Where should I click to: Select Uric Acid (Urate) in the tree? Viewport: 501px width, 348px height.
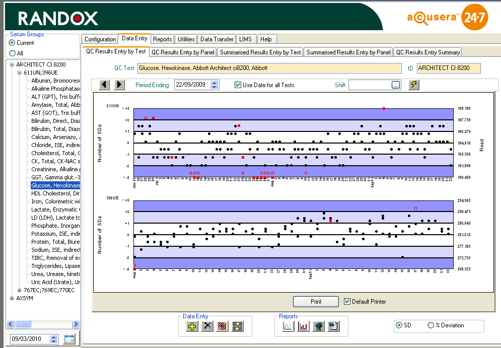(55, 282)
